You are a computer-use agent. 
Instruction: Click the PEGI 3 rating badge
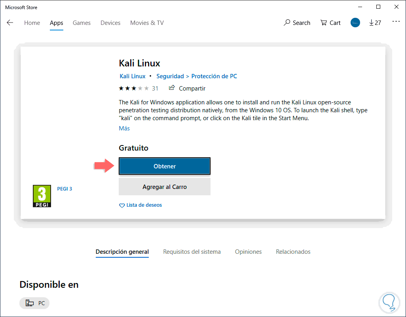tap(42, 196)
